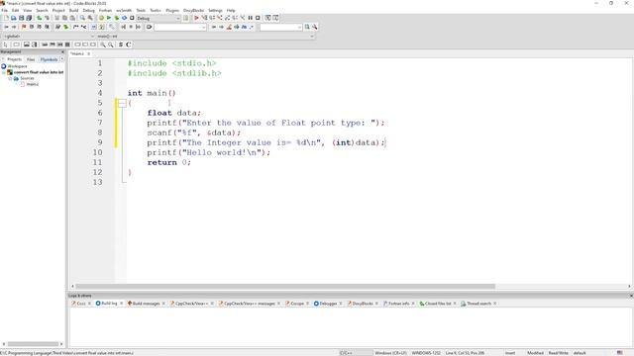Start debugging with the red Debug/Continue arrow
Viewport: 634px width, 356px height.
(196, 18)
